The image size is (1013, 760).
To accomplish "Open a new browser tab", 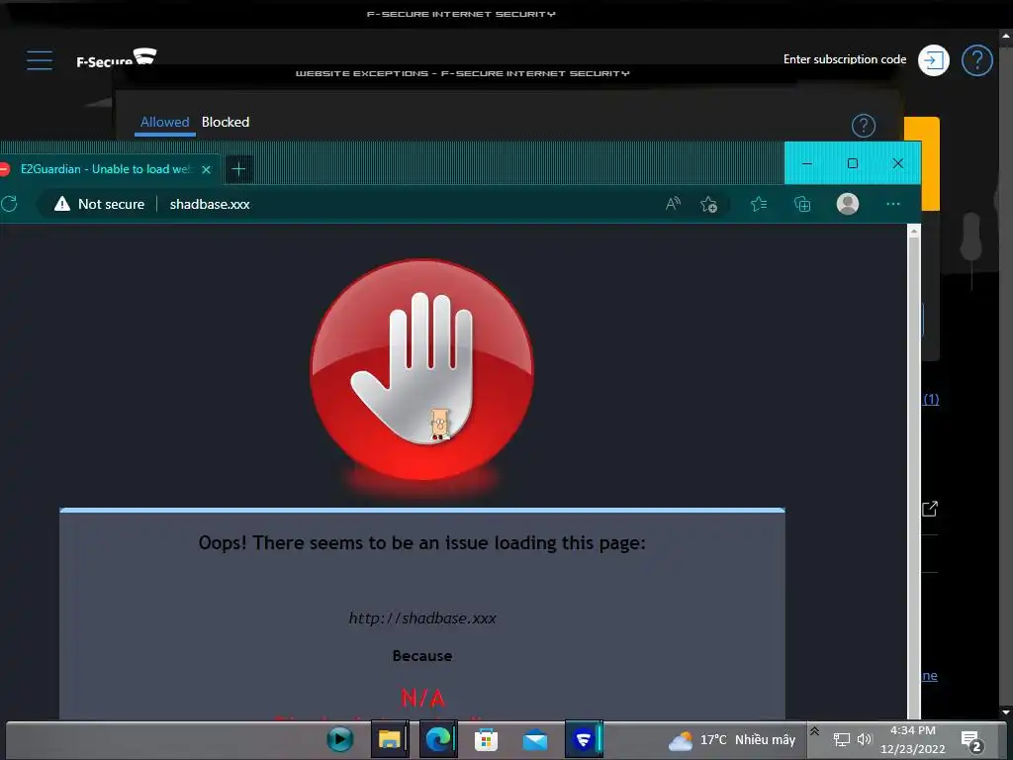I will coord(238,169).
